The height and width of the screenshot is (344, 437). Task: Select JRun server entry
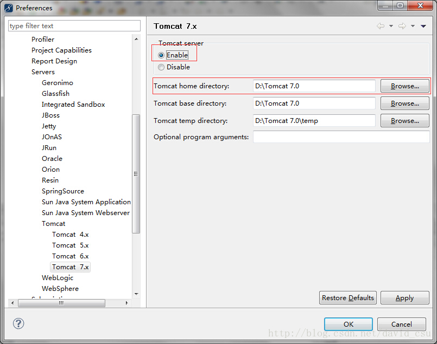point(49,148)
